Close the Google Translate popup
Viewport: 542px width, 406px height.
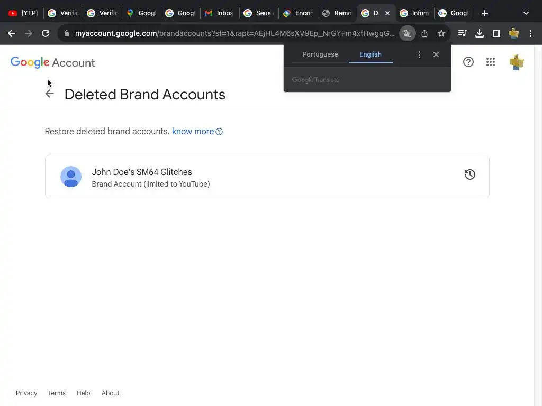(436, 54)
